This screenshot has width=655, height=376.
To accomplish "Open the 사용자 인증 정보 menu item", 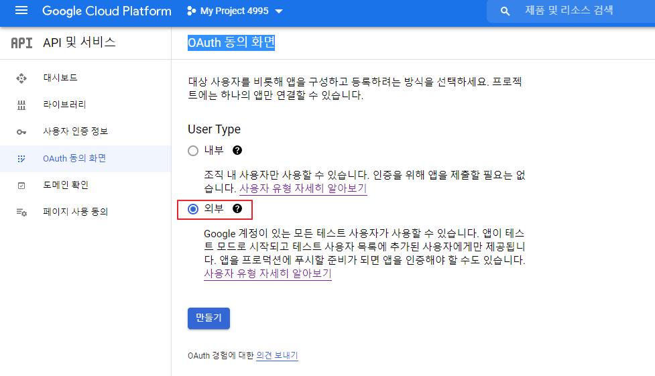I will pyautogui.click(x=85, y=131).
